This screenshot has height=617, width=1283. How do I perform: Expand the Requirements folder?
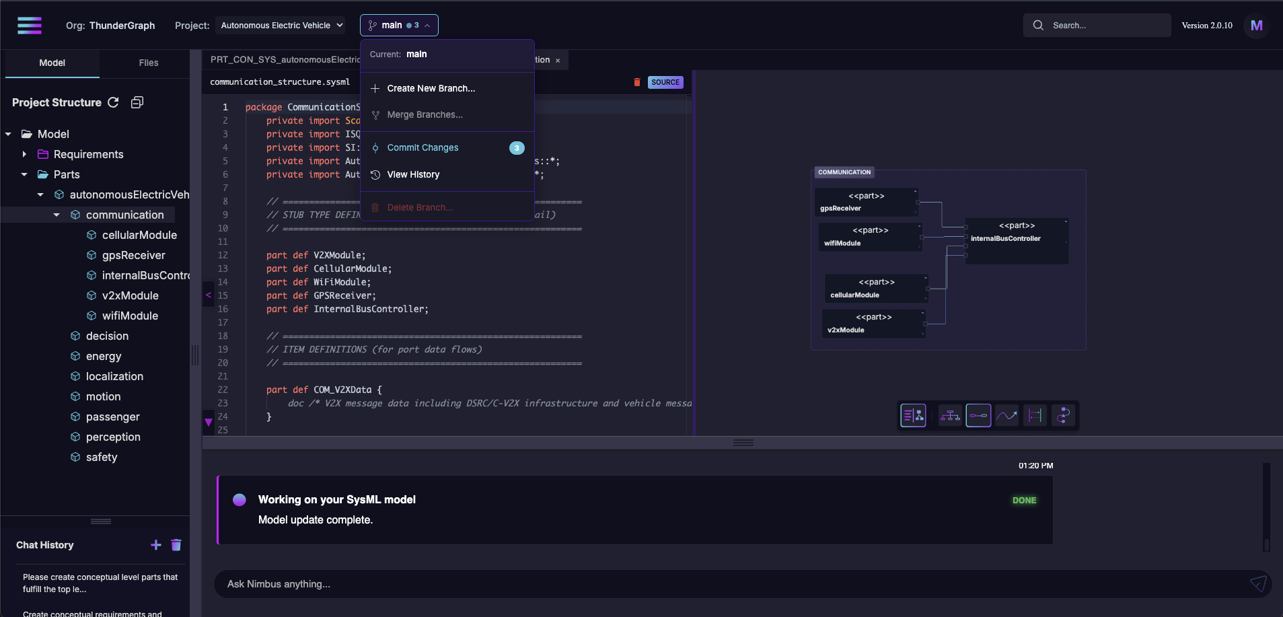[x=24, y=154]
